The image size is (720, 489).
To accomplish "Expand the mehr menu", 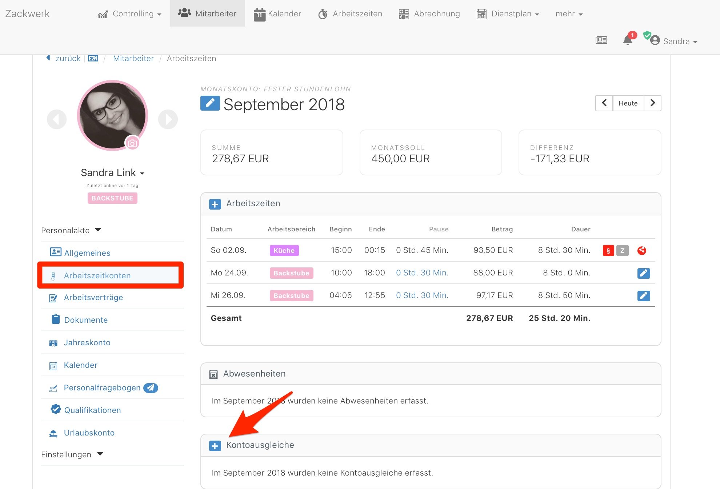I will tap(569, 14).
